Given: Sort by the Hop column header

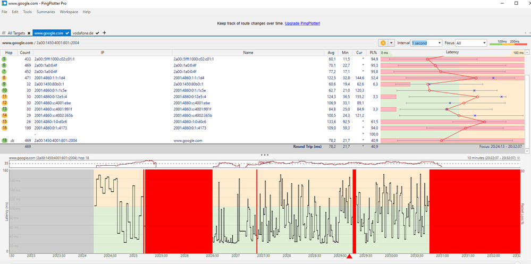Looking at the screenshot, I should [9, 53].
